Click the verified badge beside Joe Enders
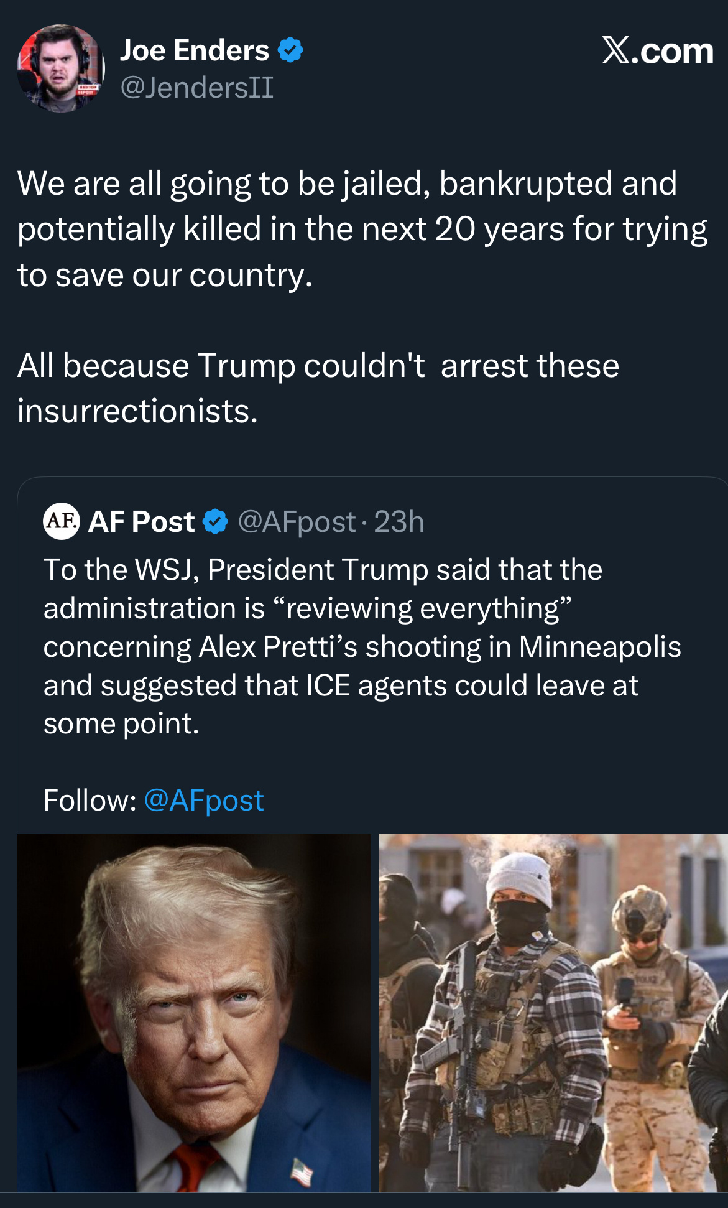Screen dimensions: 728x1208 (x=290, y=50)
